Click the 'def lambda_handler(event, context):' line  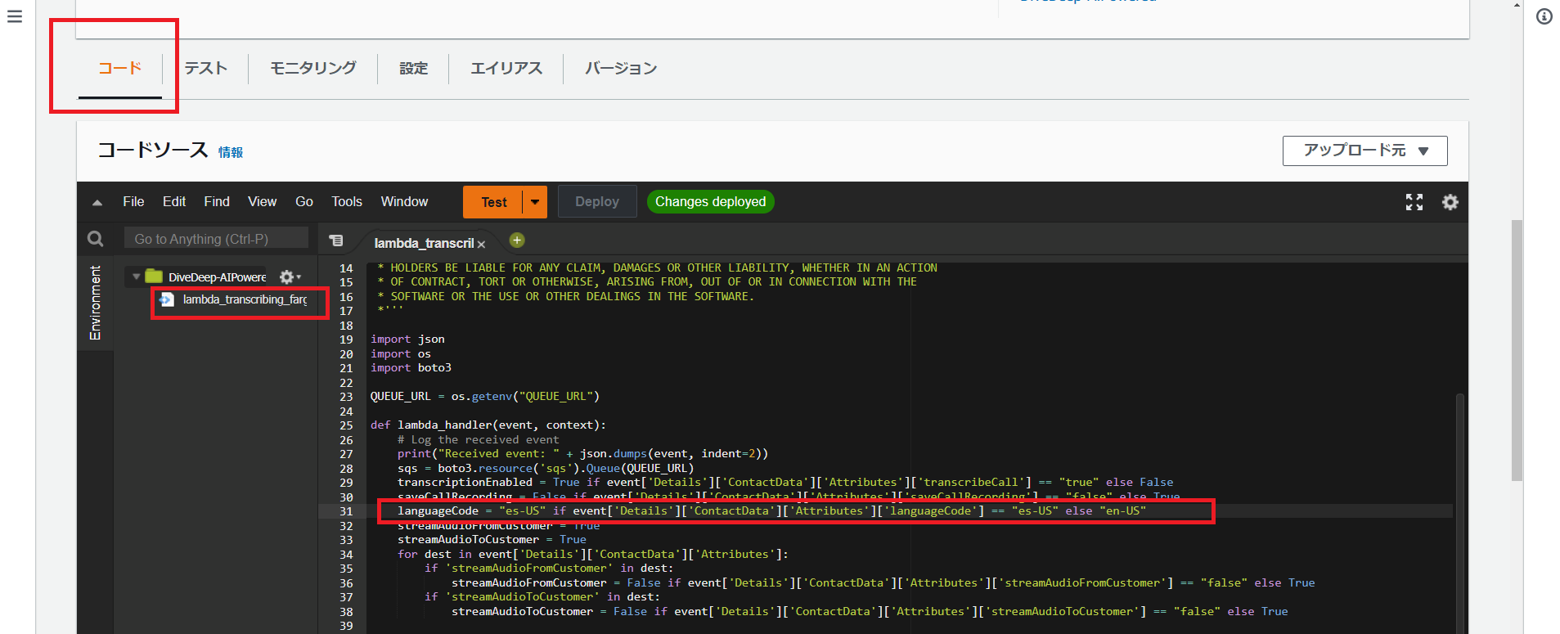click(x=488, y=425)
